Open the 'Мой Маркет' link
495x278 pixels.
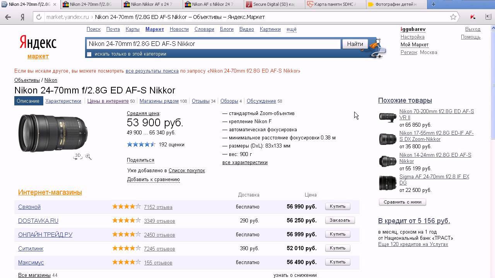415,45
